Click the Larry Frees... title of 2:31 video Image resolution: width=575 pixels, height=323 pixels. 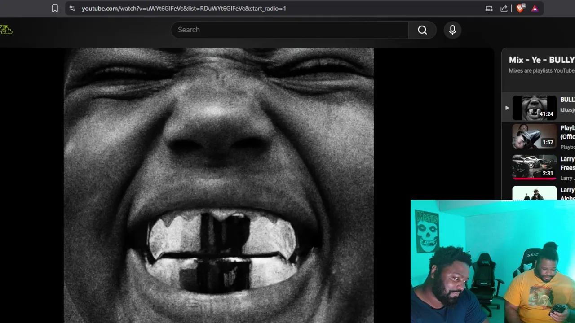pyautogui.click(x=567, y=163)
